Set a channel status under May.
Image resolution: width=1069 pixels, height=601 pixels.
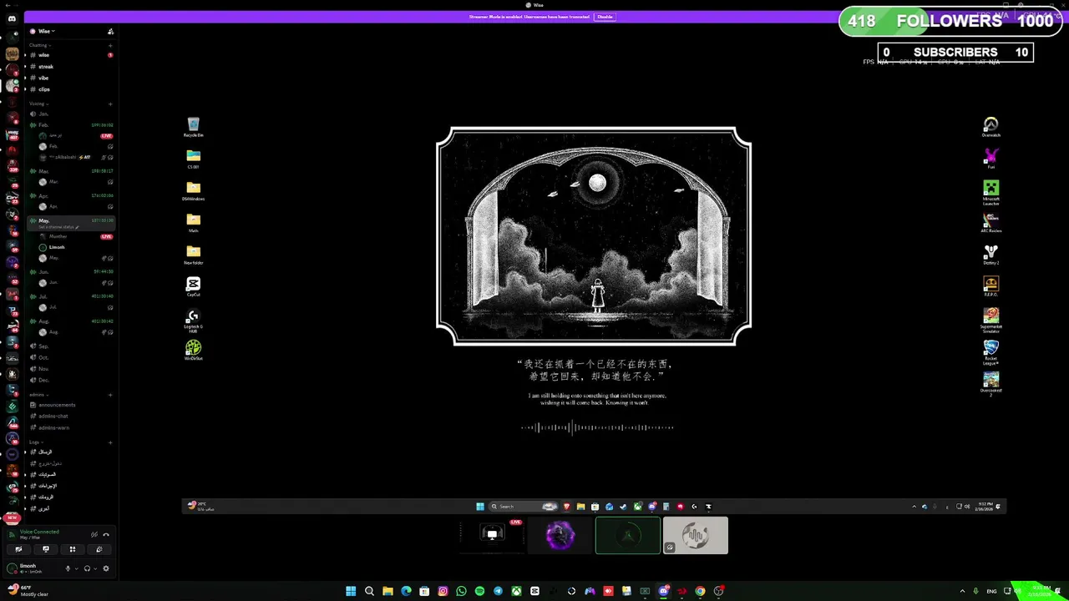[58, 227]
